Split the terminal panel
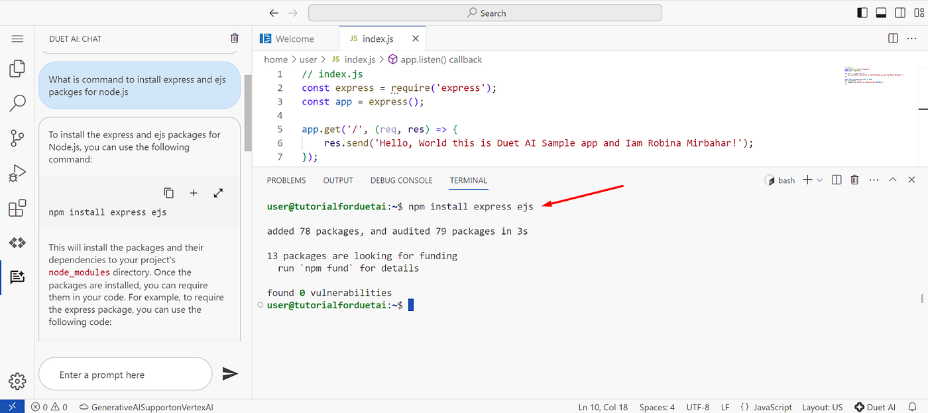The image size is (928, 413). 837,180
